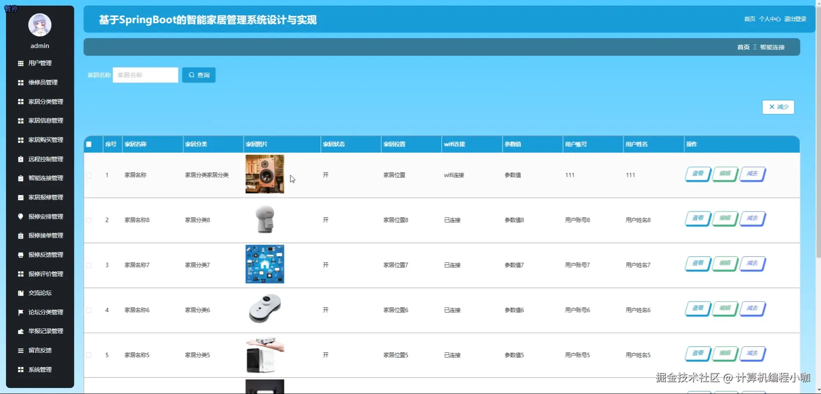Click the cell 参数值7
Image resolution: width=821 pixels, height=394 pixels.
tap(514, 265)
